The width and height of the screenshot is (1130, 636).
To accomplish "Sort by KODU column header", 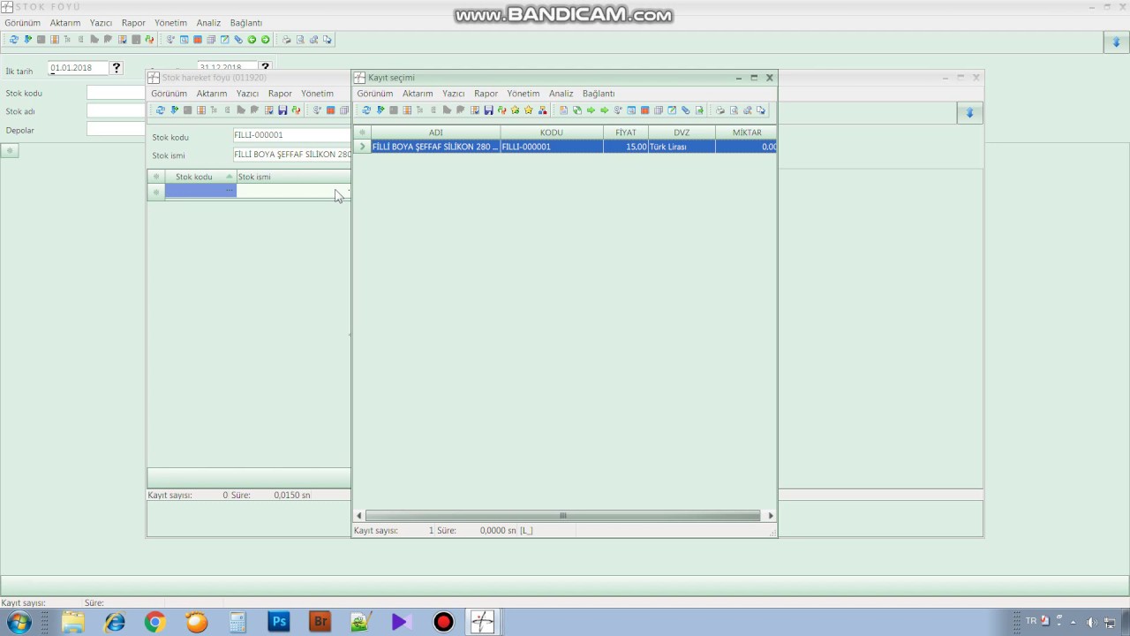I will 552,132.
